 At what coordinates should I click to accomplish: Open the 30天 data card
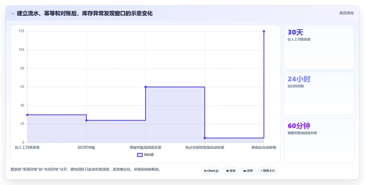pos(319,47)
